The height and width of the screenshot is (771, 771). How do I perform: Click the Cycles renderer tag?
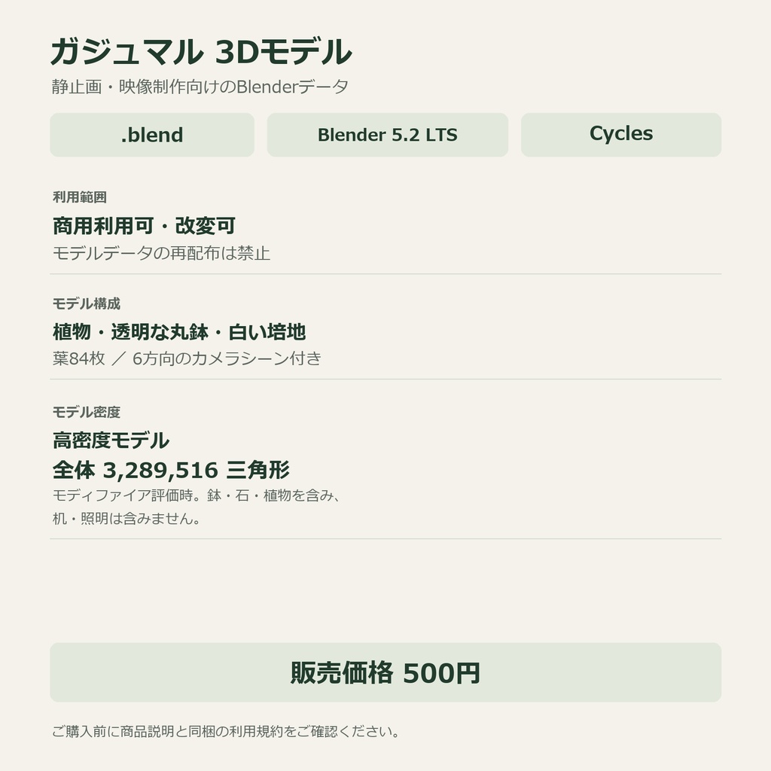[621, 135]
